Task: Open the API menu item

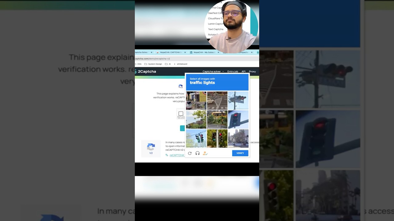Action: 243,72
